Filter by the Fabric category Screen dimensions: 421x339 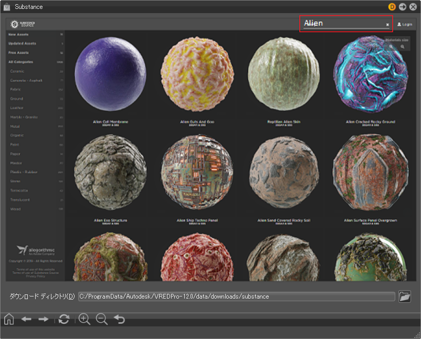16,90
